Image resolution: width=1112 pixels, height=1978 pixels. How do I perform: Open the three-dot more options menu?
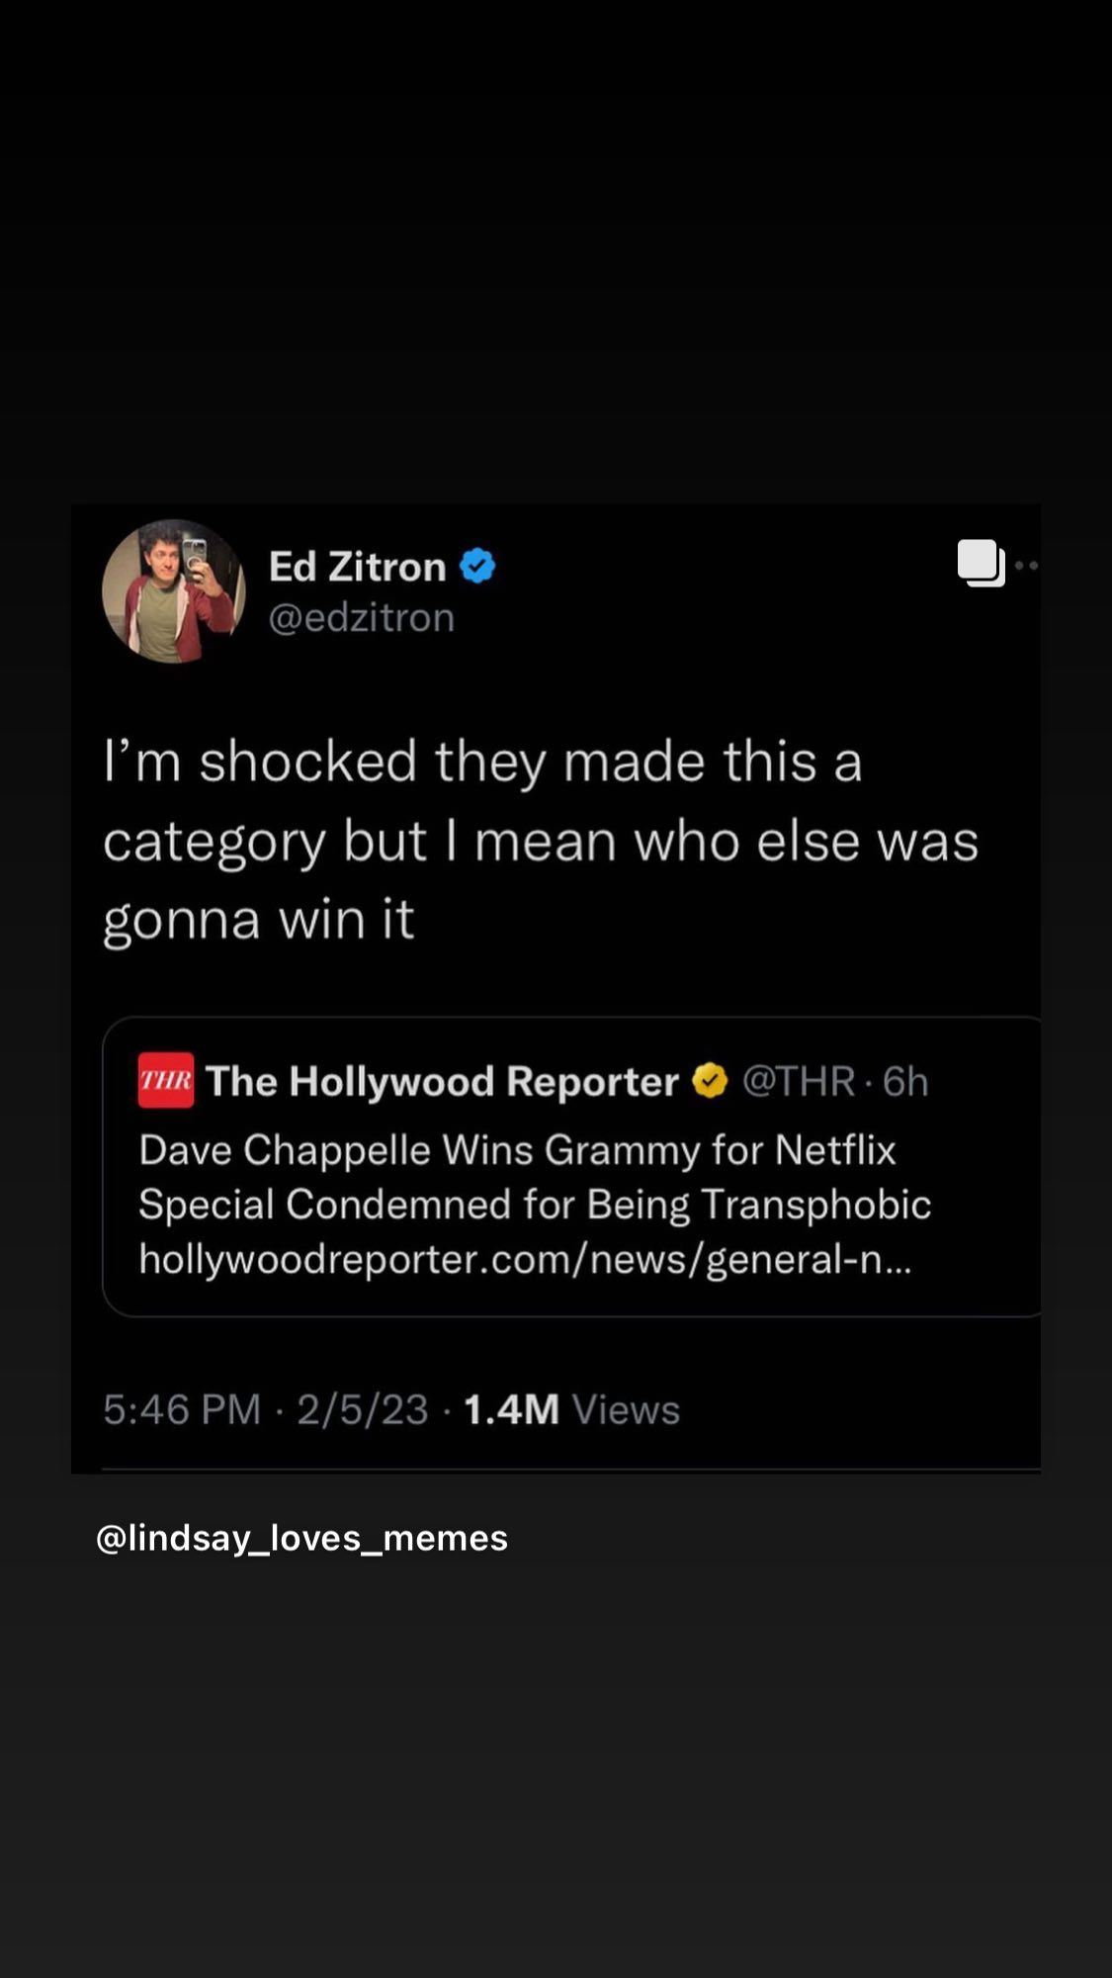pos(1027,566)
